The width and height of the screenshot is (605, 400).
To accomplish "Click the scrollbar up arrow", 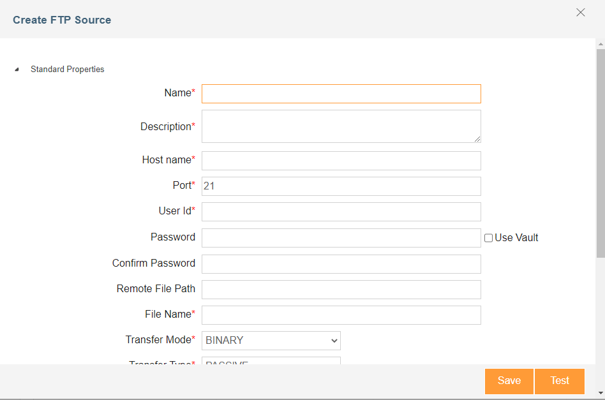I will click(601, 43).
